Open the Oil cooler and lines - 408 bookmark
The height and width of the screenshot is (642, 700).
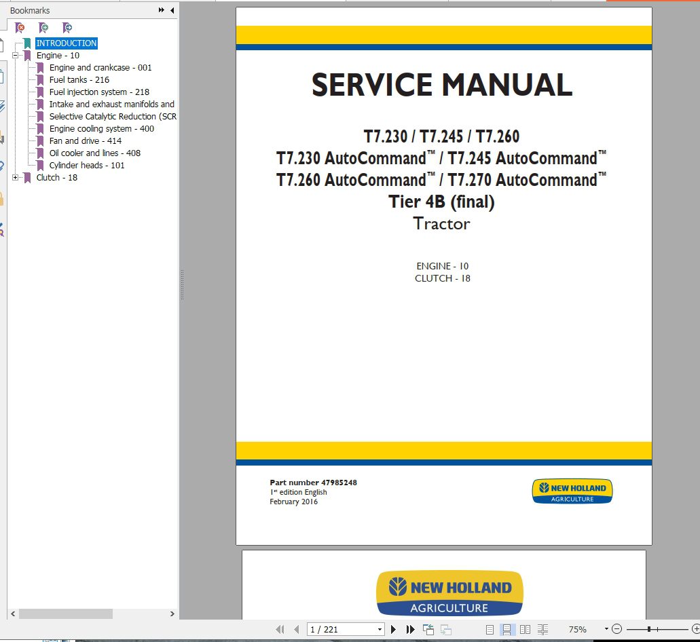pyautogui.click(x=94, y=153)
